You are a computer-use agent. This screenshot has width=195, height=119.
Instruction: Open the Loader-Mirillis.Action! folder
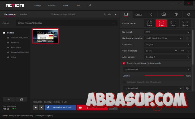[x=20, y=52]
